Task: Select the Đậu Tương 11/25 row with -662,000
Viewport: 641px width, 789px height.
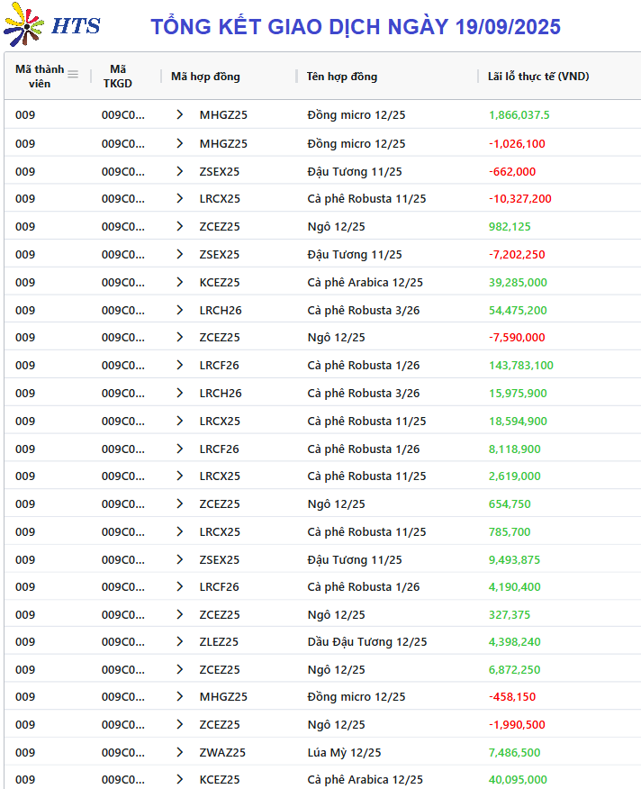Action: [322, 172]
